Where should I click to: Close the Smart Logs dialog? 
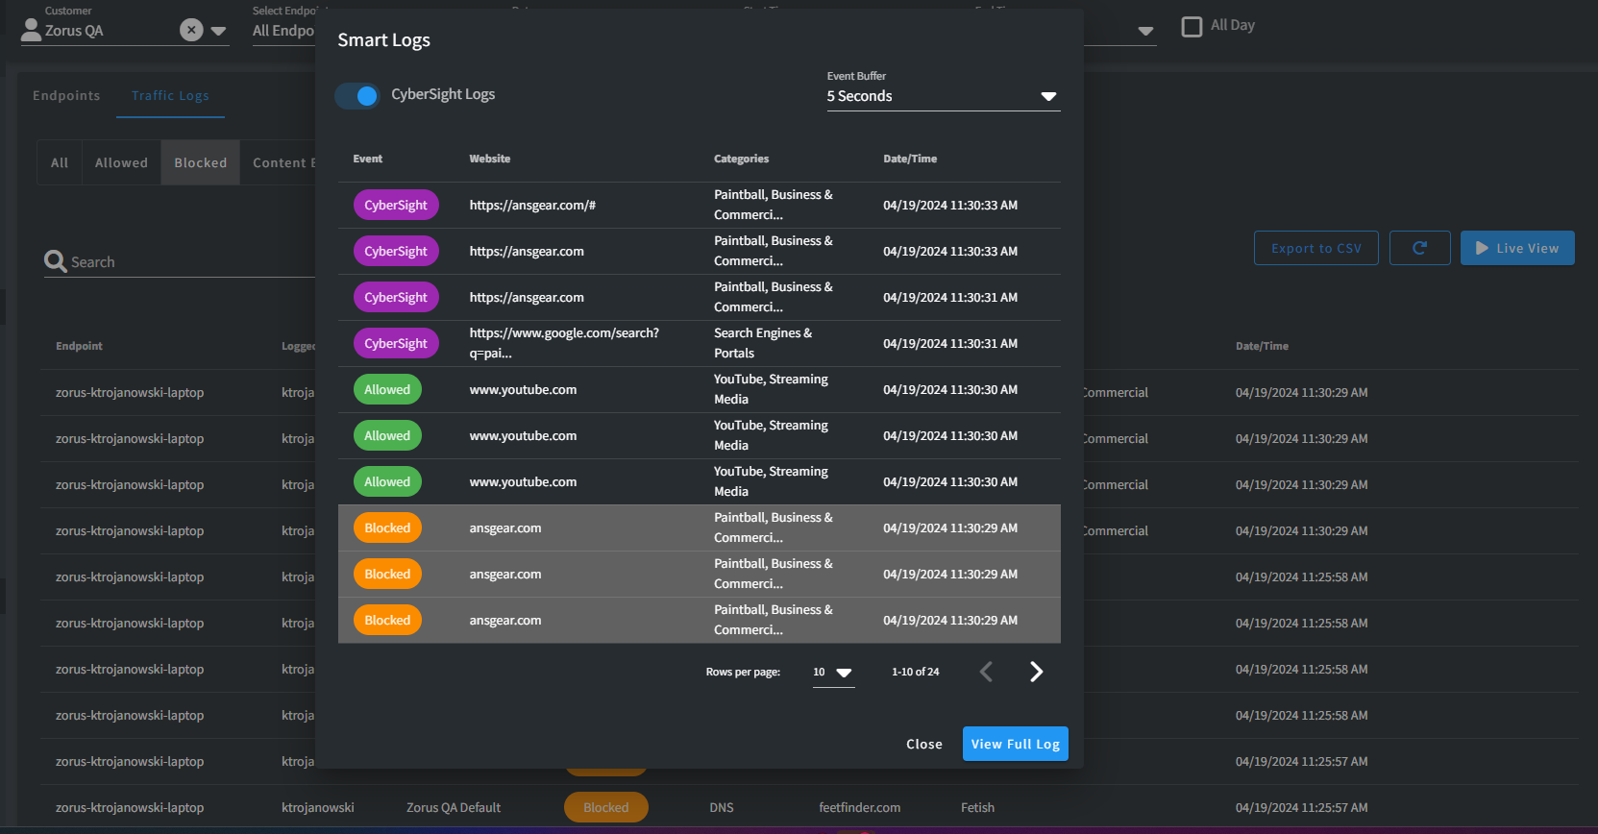(923, 744)
